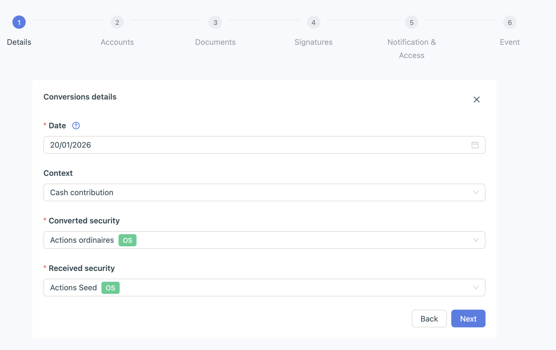
Task: Open the Notification & Access step label
Action: tap(411, 49)
